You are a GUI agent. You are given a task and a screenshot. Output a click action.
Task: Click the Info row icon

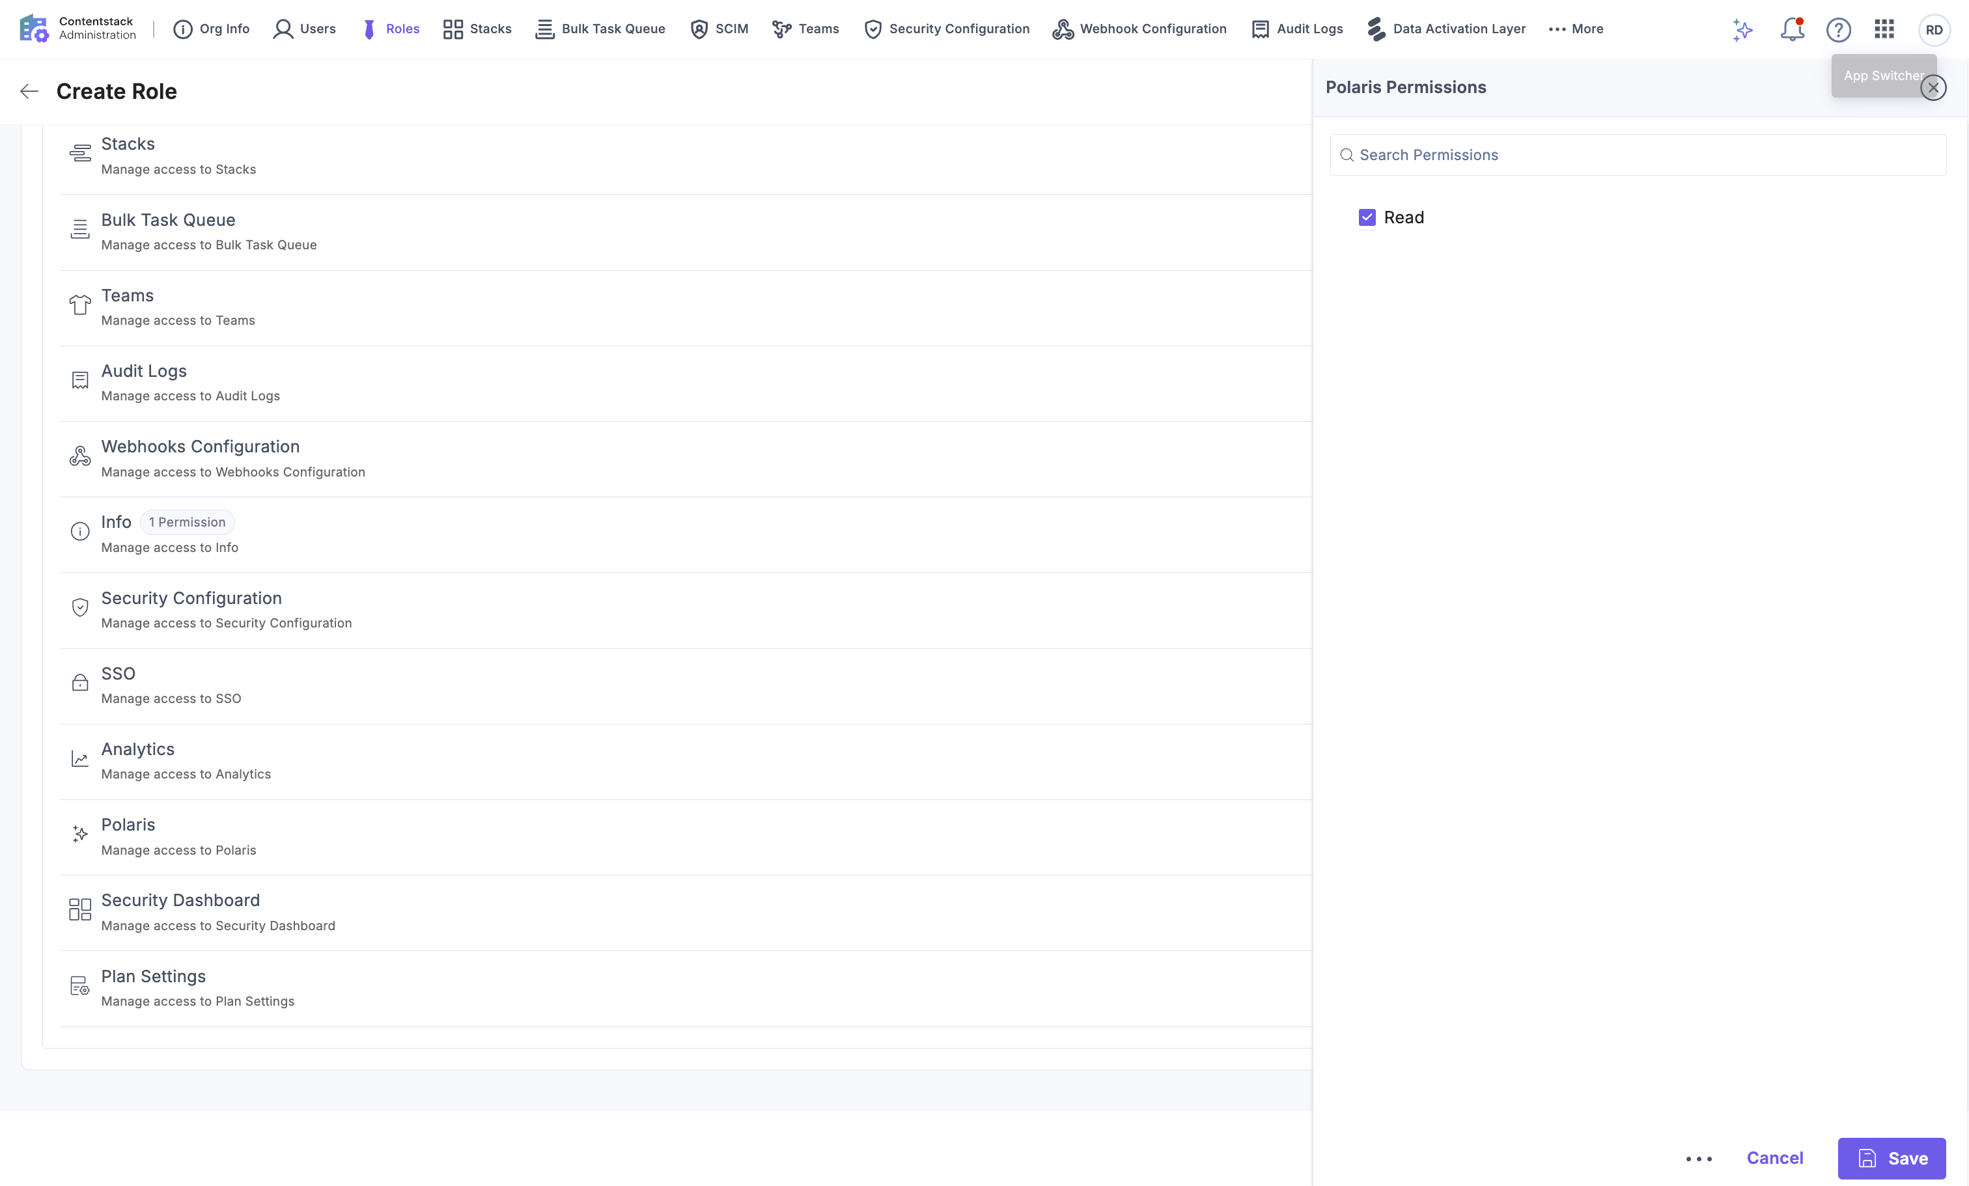click(80, 531)
